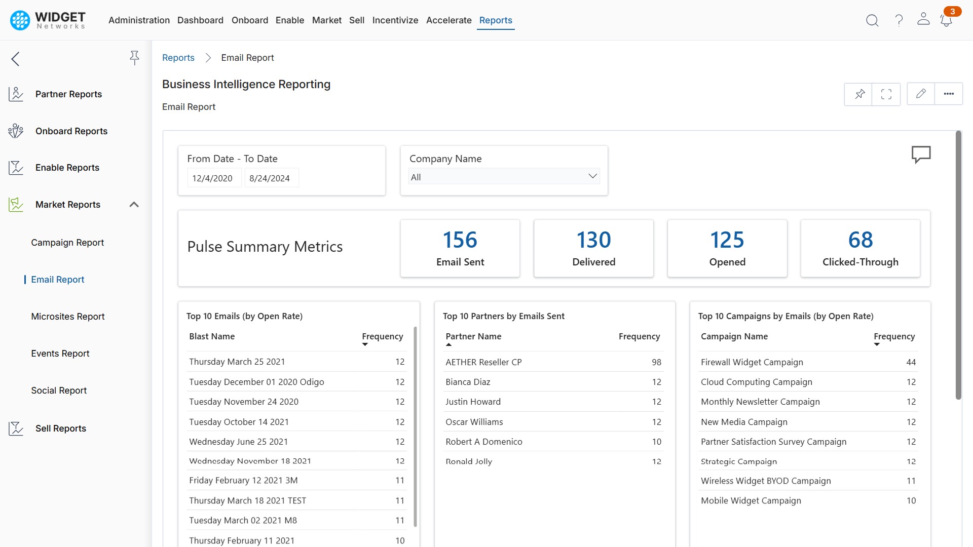Image resolution: width=973 pixels, height=547 pixels.
Task: Open the comments speech bubble icon
Action: point(921,154)
